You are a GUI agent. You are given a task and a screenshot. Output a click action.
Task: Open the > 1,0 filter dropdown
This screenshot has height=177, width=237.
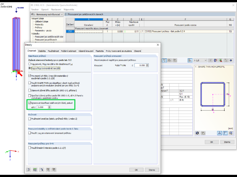pyautogui.click(x=200, y=60)
